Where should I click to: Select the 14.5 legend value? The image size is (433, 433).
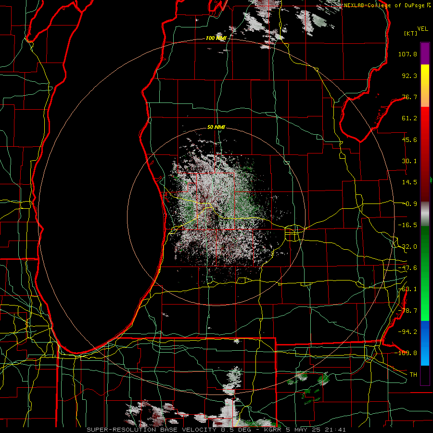pos(409,182)
